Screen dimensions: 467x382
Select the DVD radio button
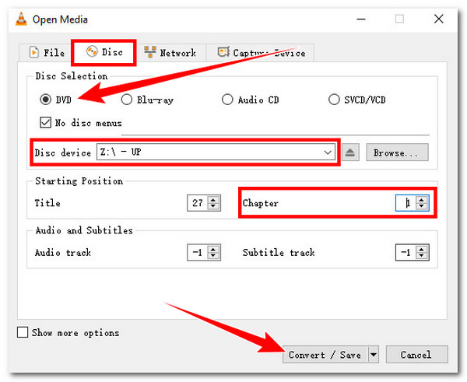pos(46,99)
